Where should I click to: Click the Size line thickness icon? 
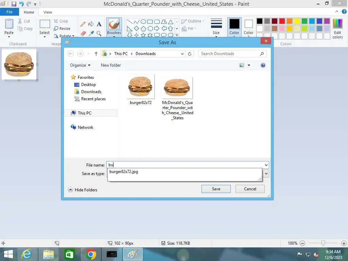(x=216, y=23)
